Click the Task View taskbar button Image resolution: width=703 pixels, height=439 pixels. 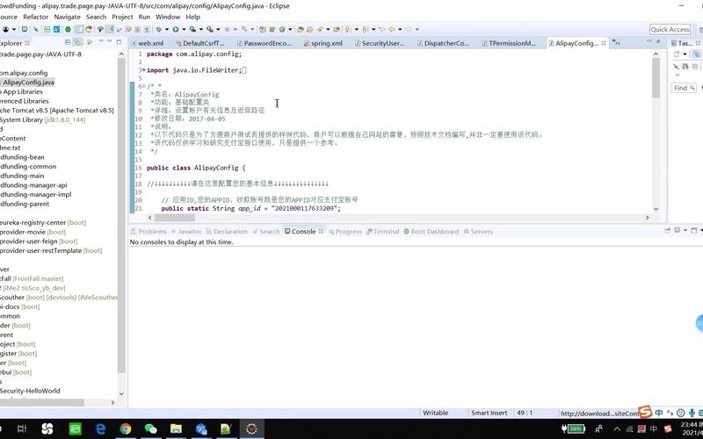click(21, 429)
